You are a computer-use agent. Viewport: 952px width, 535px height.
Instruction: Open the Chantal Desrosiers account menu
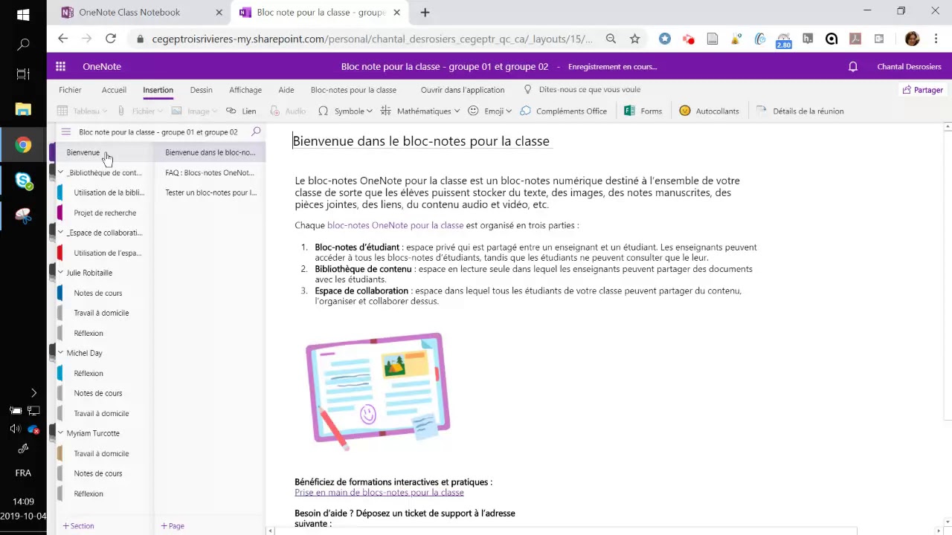coord(909,66)
